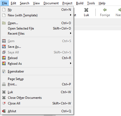The width and height of the screenshot is (121, 116).
Task: Open the Edit menu
Action: 13,3
